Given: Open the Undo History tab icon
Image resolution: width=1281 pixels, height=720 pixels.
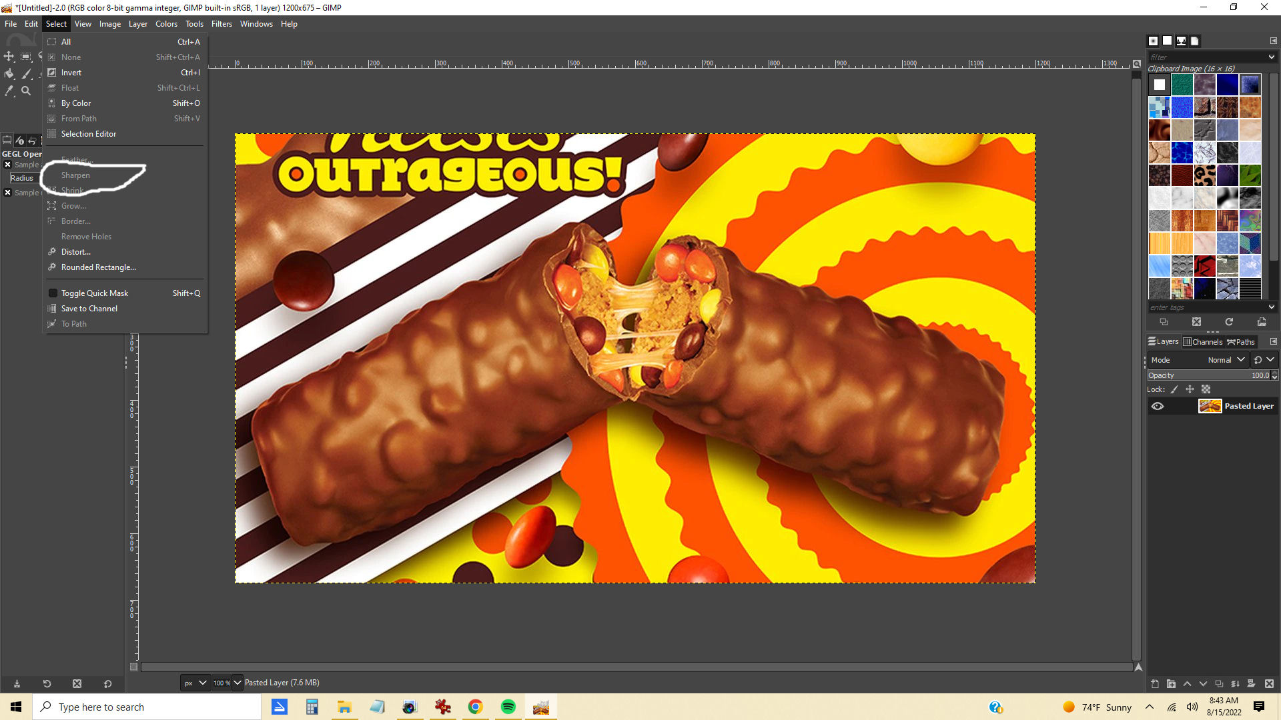Looking at the screenshot, I should pyautogui.click(x=31, y=140).
